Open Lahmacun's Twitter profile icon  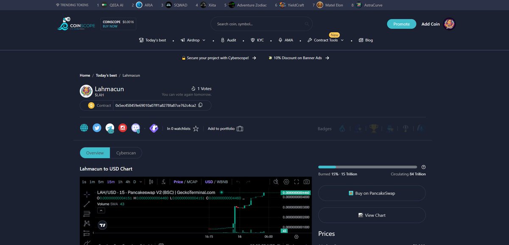point(96,127)
